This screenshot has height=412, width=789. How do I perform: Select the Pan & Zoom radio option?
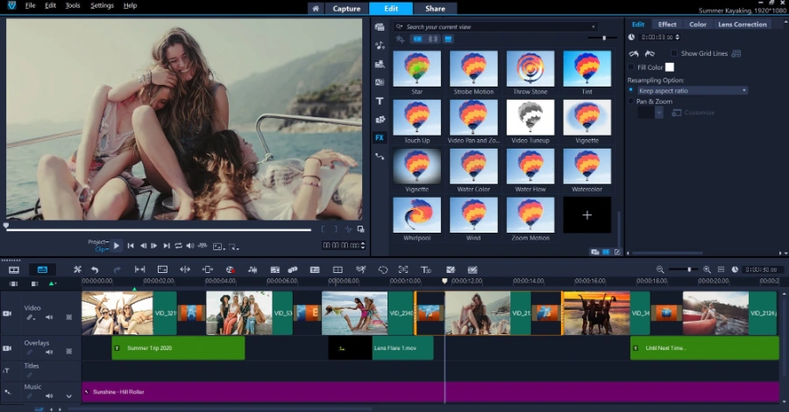(631, 101)
